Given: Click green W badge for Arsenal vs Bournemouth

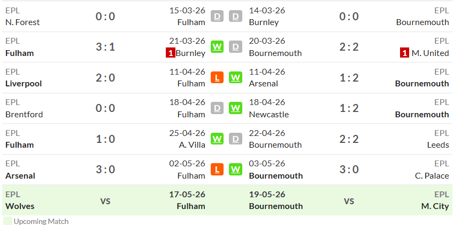Looking at the screenshot, I should coord(235,77).
